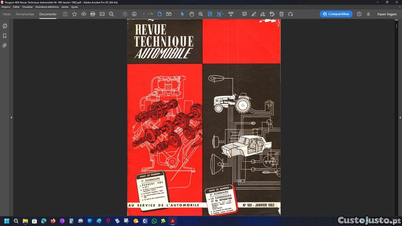Delete with the trash can icon
The width and height of the screenshot is (402, 226).
point(281,14)
